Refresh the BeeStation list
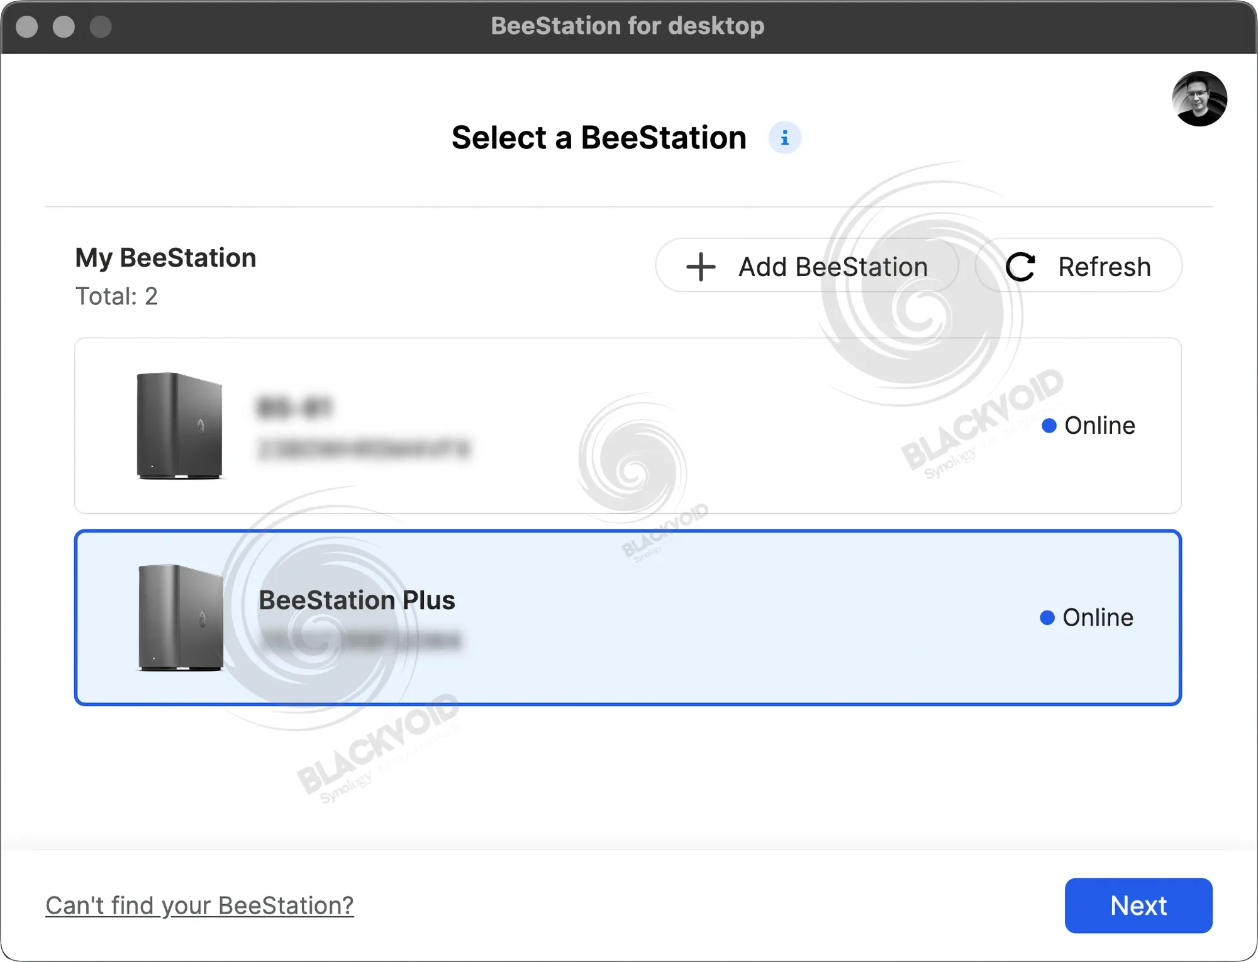The height and width of the screenshot is (962, 1258). 1078,266
